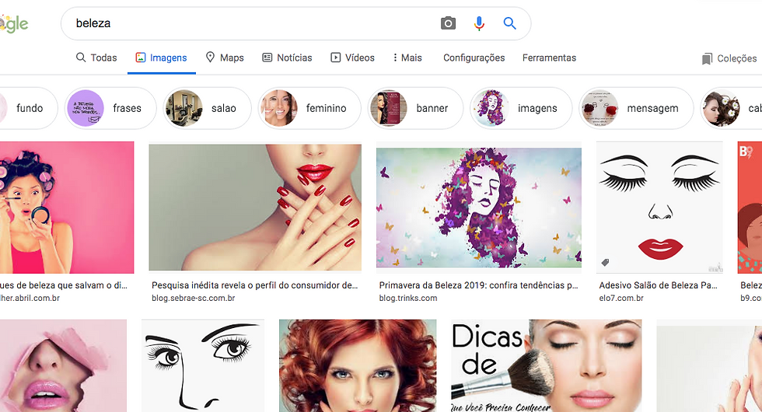The image size is (762, 412).
Task: Click the abril.com.br source link
Action: 30,298
